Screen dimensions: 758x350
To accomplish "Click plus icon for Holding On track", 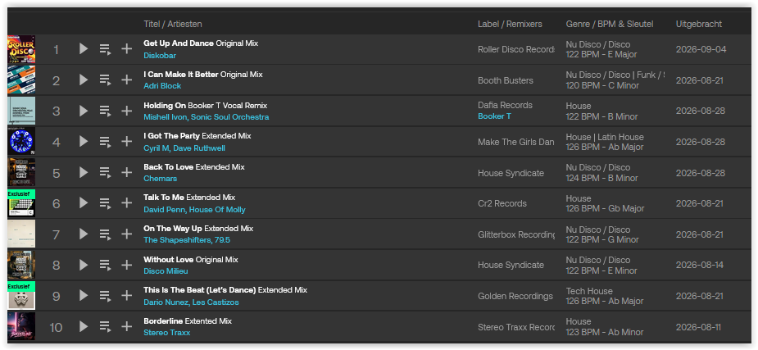I will pyautogui.click(x=127, y=111).
